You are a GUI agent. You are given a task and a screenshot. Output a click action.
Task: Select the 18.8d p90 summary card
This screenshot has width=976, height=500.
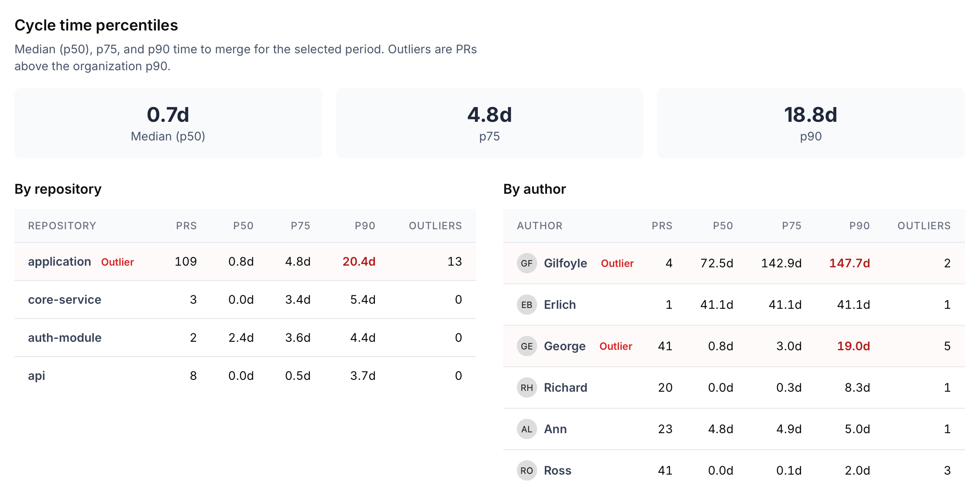[x=810, y=123]
